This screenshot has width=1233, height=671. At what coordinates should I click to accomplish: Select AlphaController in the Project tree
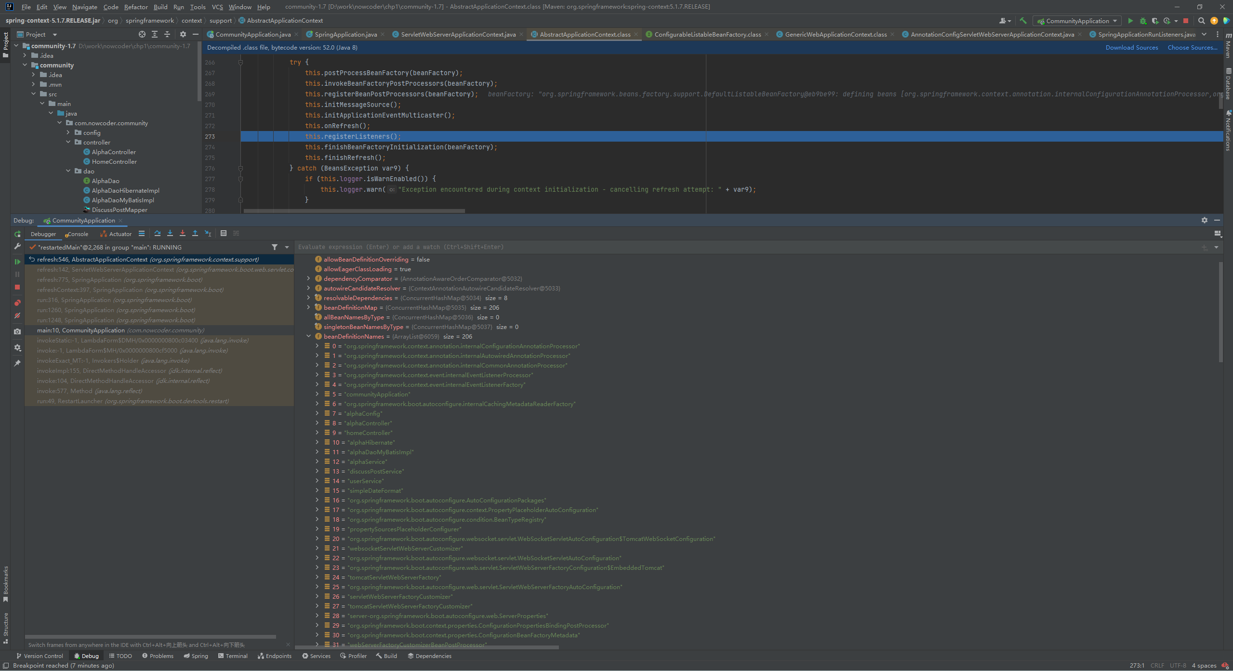click(114, 152)
